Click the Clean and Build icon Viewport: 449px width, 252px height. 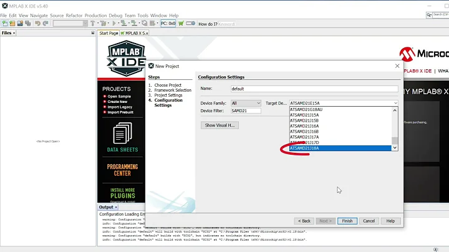[x=103, y=24]
